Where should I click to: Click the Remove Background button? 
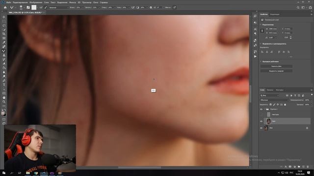point(276,66)
